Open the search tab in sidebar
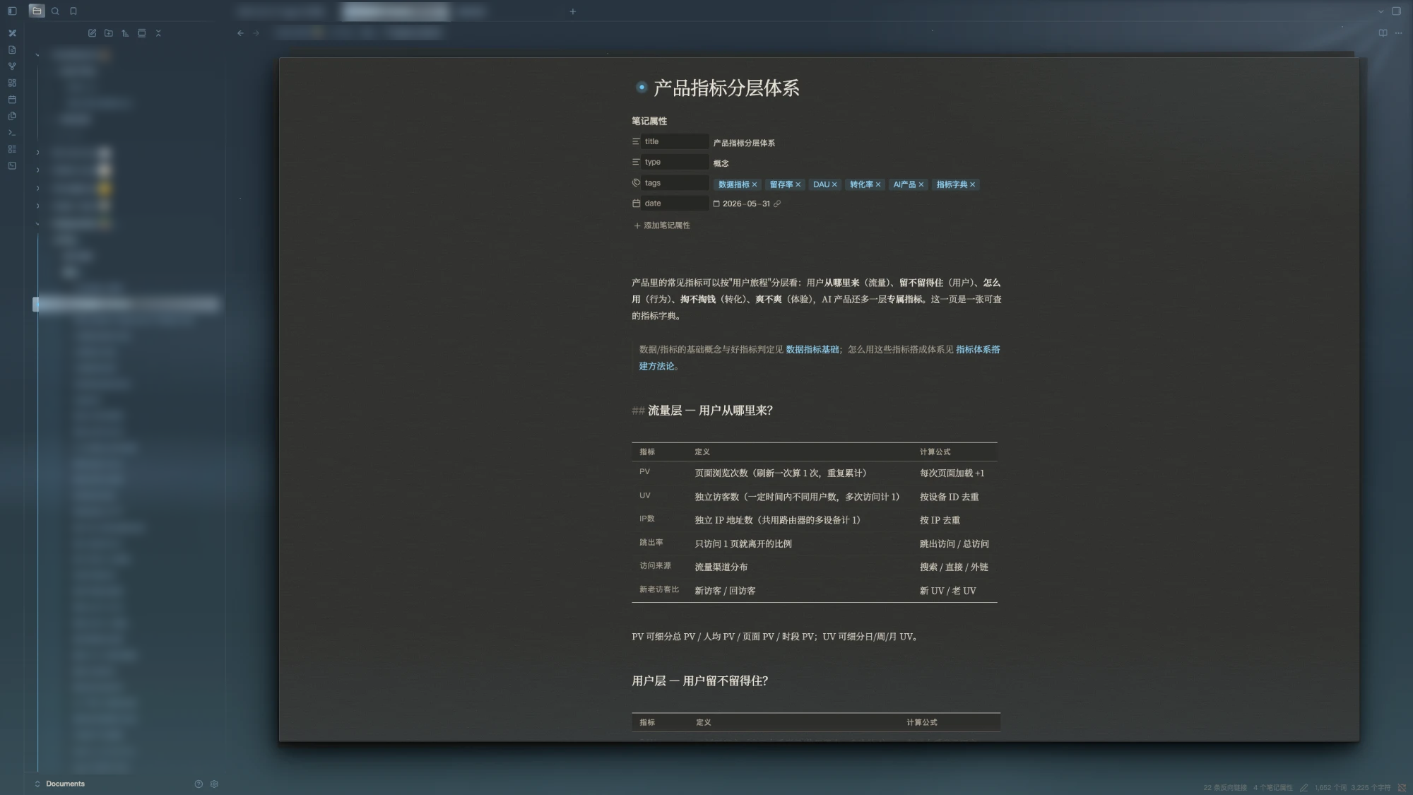 click(x=55, y=11)
